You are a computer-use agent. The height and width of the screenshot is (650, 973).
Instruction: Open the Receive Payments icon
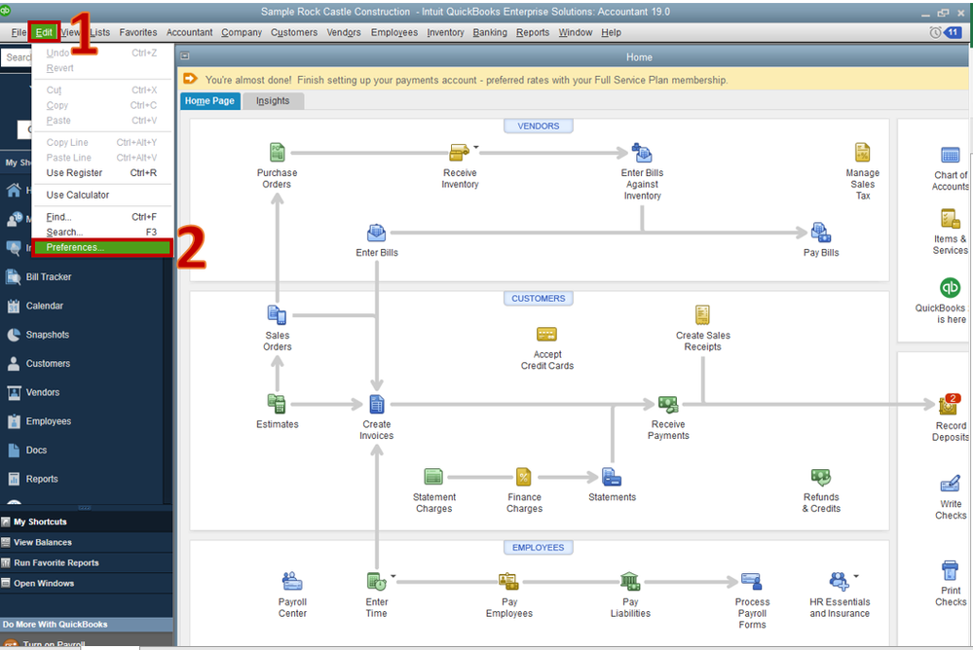pyautogui.click(x=668, y=405)
